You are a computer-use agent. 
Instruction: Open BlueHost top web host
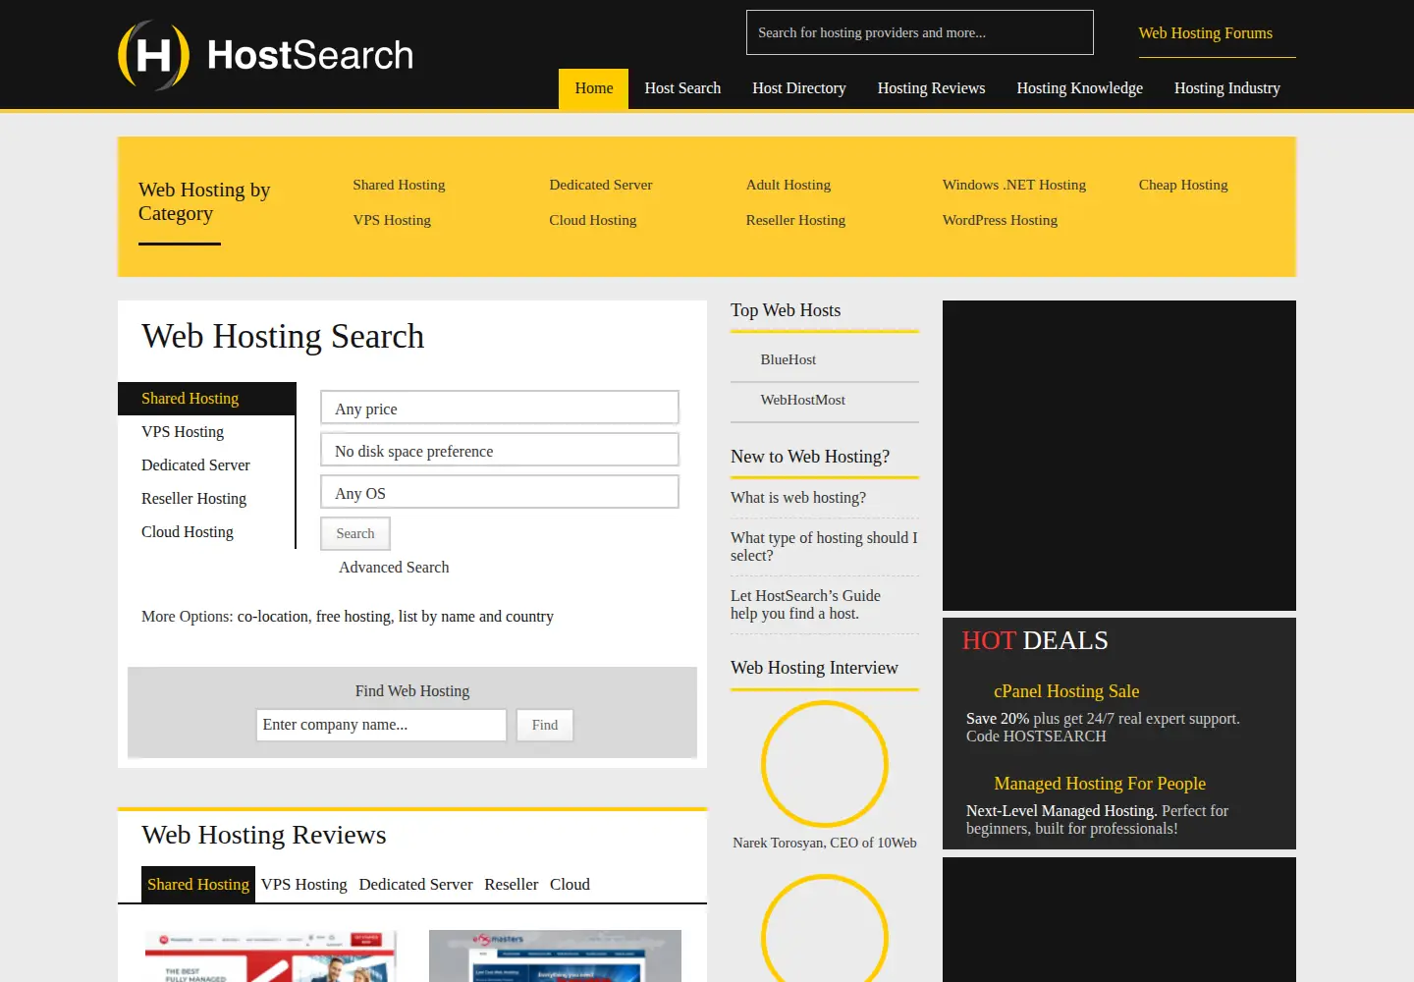tap(789, 359)
